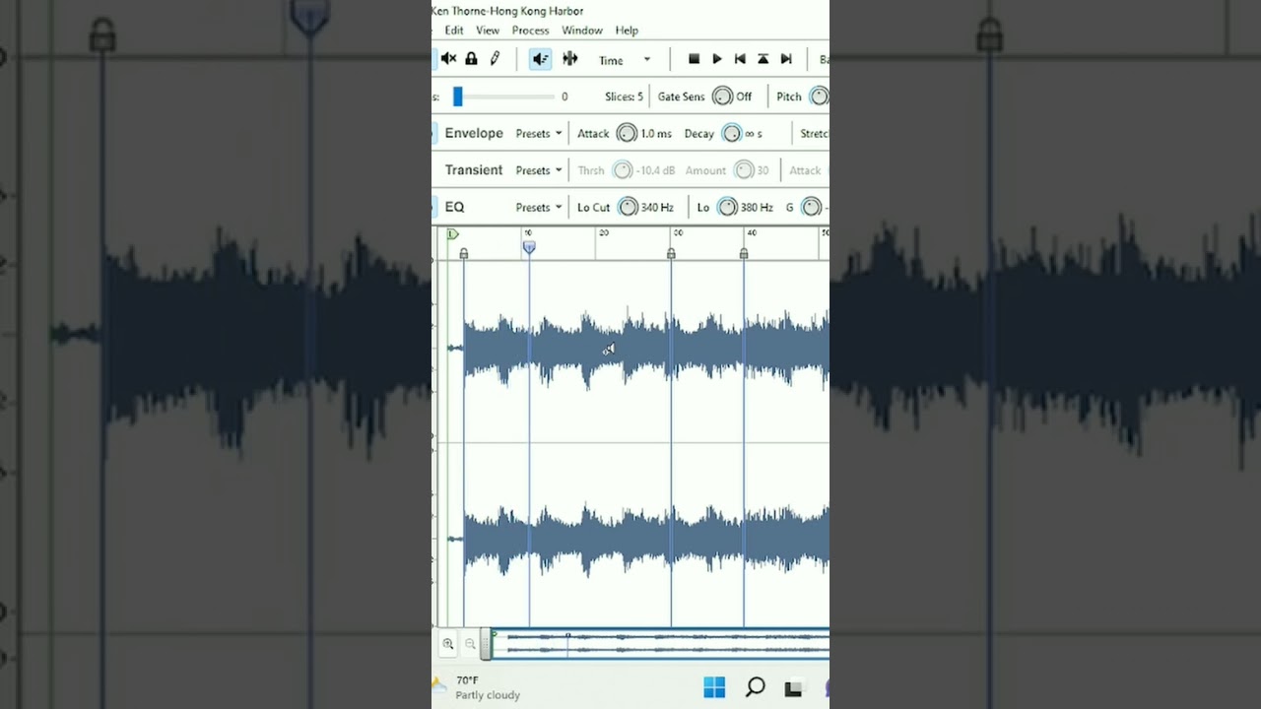Click the Thrsh "-10.4 dB" value

click(x=655, y=170)
